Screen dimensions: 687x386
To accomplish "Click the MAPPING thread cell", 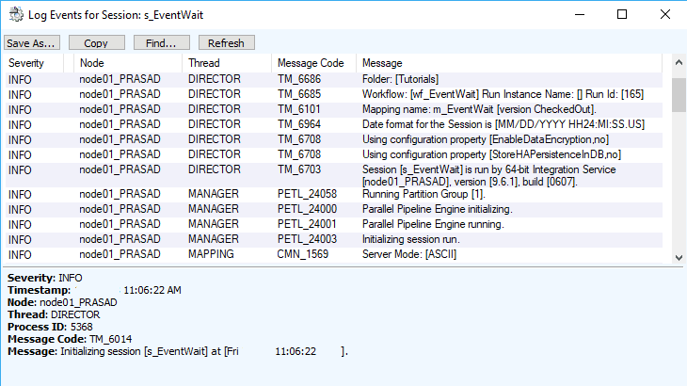I will 211,254.
